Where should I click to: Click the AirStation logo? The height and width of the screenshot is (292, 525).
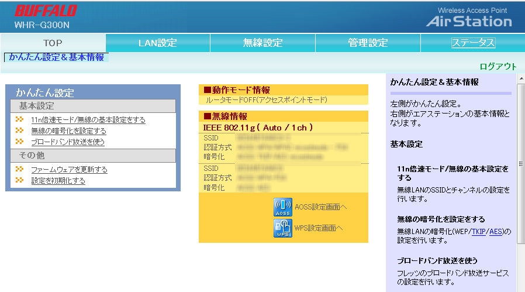(469, 22)
